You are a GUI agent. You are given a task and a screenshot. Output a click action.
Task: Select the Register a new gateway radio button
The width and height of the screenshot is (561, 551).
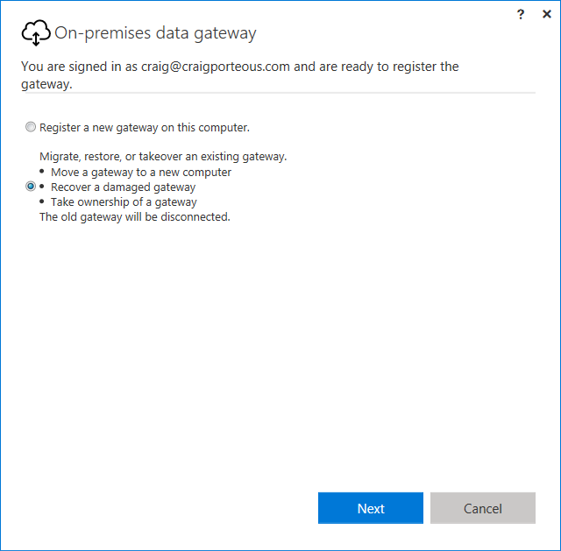click(32, 128)
